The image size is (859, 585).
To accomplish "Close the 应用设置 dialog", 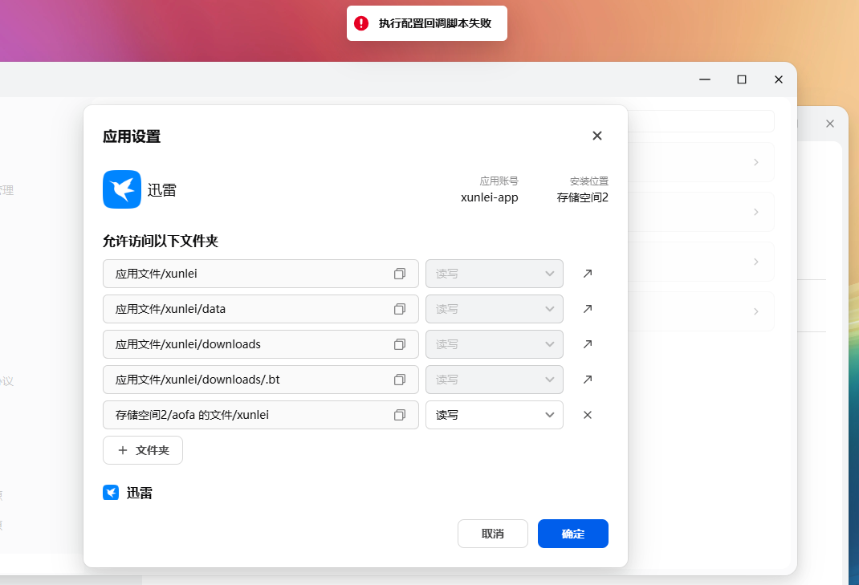I will [x=597, y=136].
